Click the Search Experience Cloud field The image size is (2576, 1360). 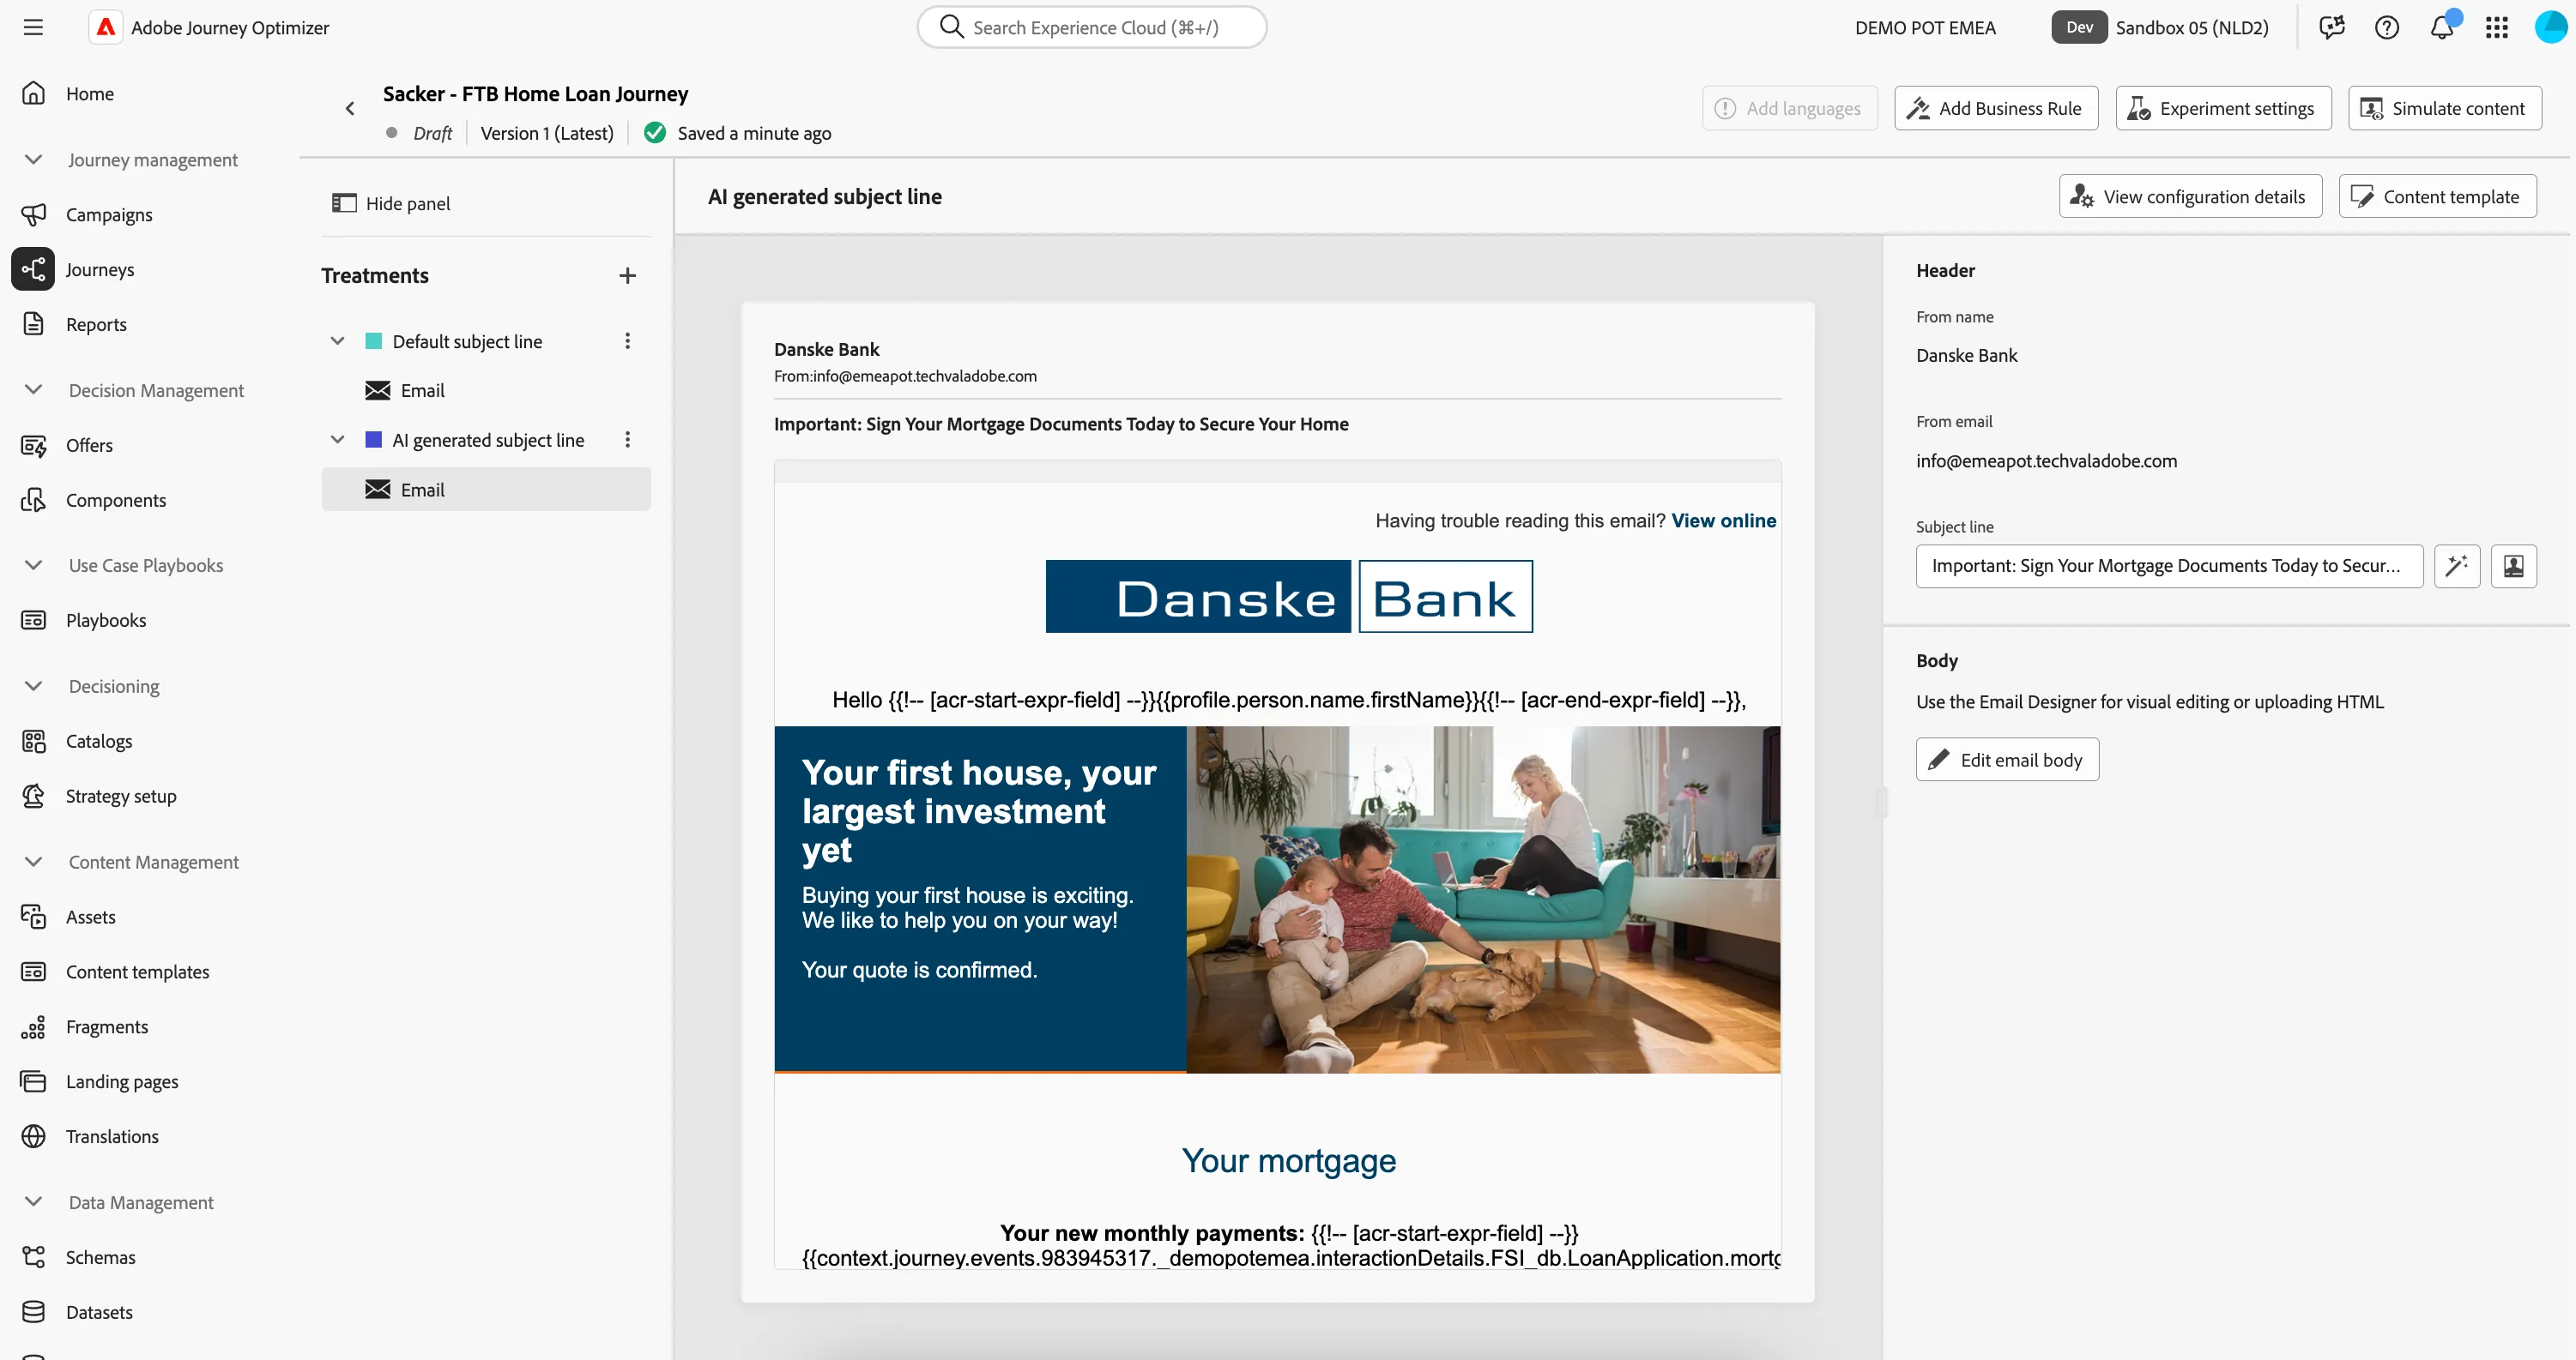coord(1091,27)
